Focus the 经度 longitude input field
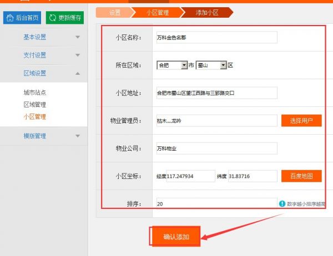The image size is (333, 256). [190, 176]
